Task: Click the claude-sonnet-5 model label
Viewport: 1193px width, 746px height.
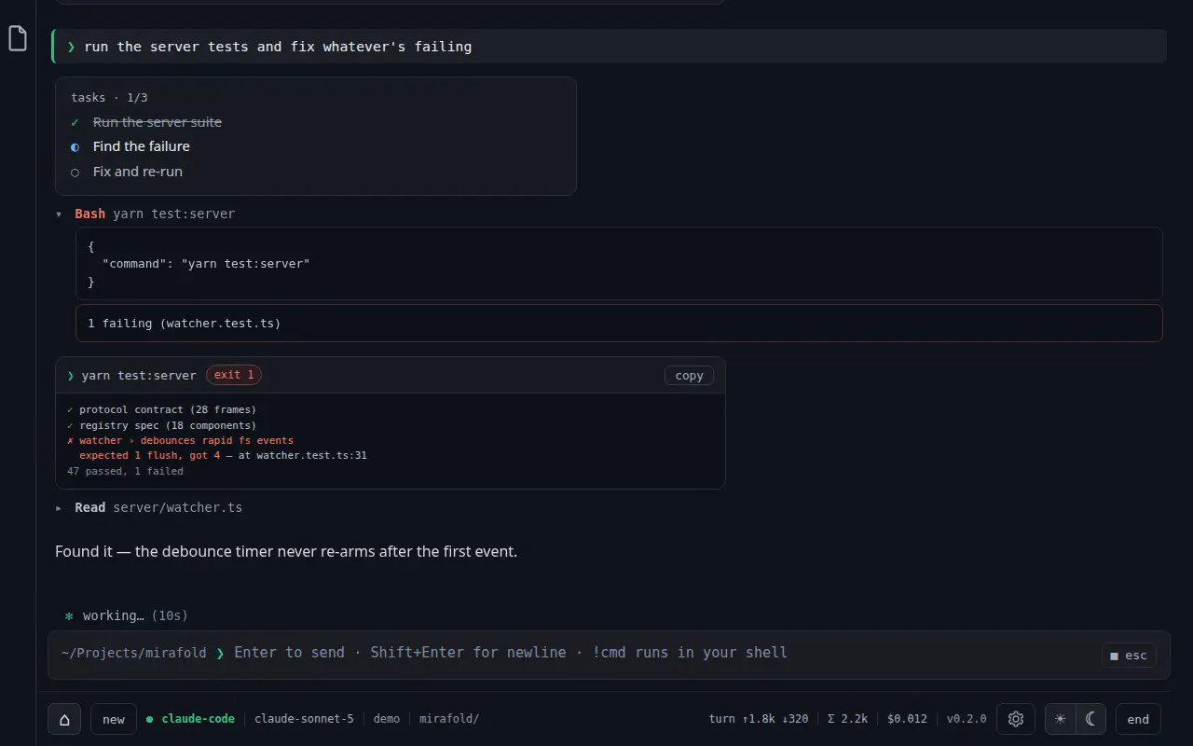Action: click(304, 719)
